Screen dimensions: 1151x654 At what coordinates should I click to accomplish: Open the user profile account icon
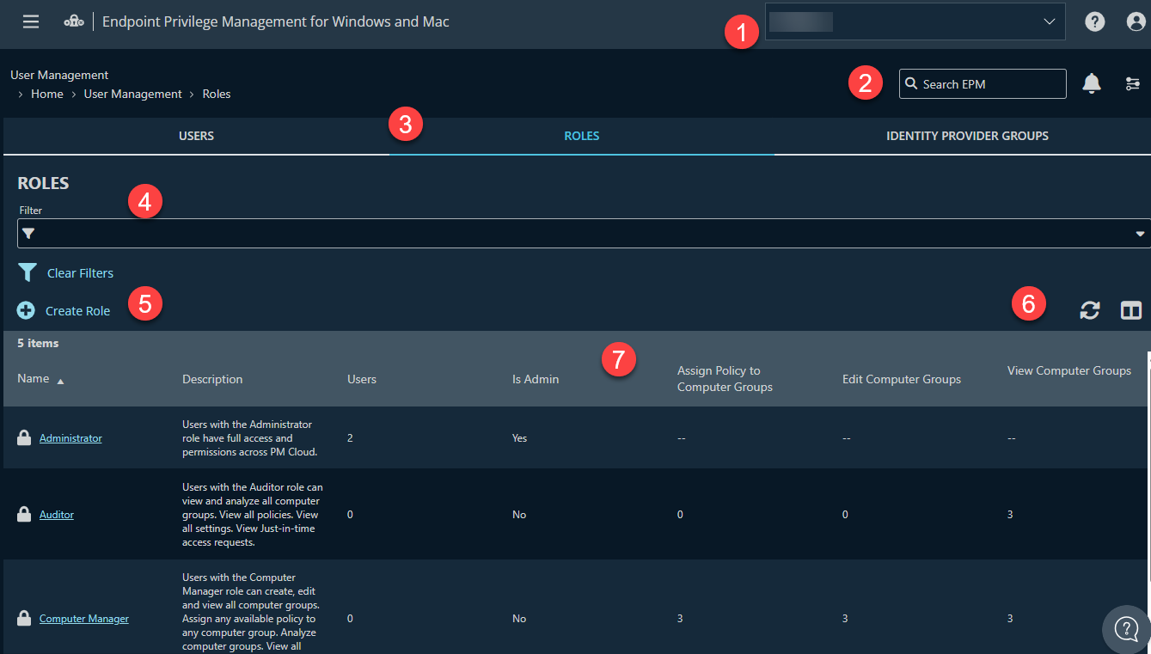[x=1136, y=22]
